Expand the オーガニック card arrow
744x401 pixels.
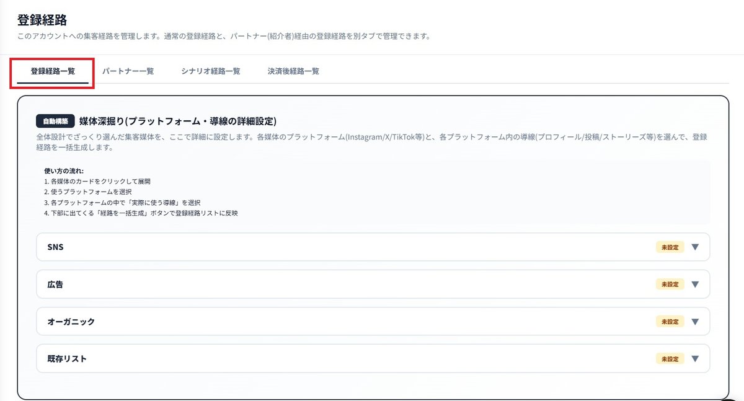pyautogui.click(x=695, y=322)
